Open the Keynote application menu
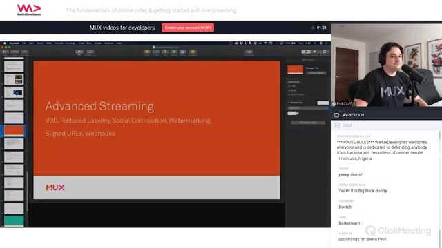Viewport: 442px width, 248px height. pos(14,43)
